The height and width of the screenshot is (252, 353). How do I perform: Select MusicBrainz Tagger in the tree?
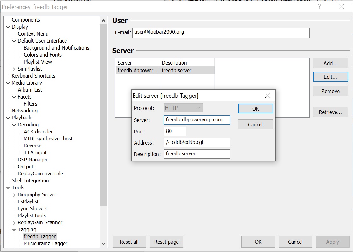click(45, 243)
